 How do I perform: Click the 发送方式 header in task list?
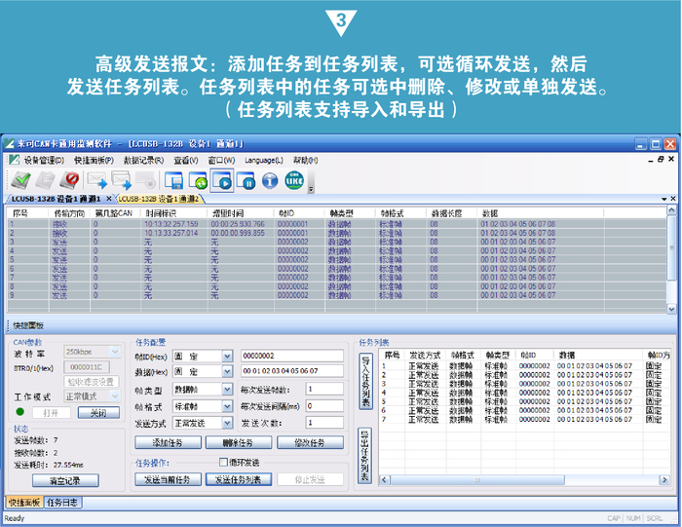pos(425,355)
